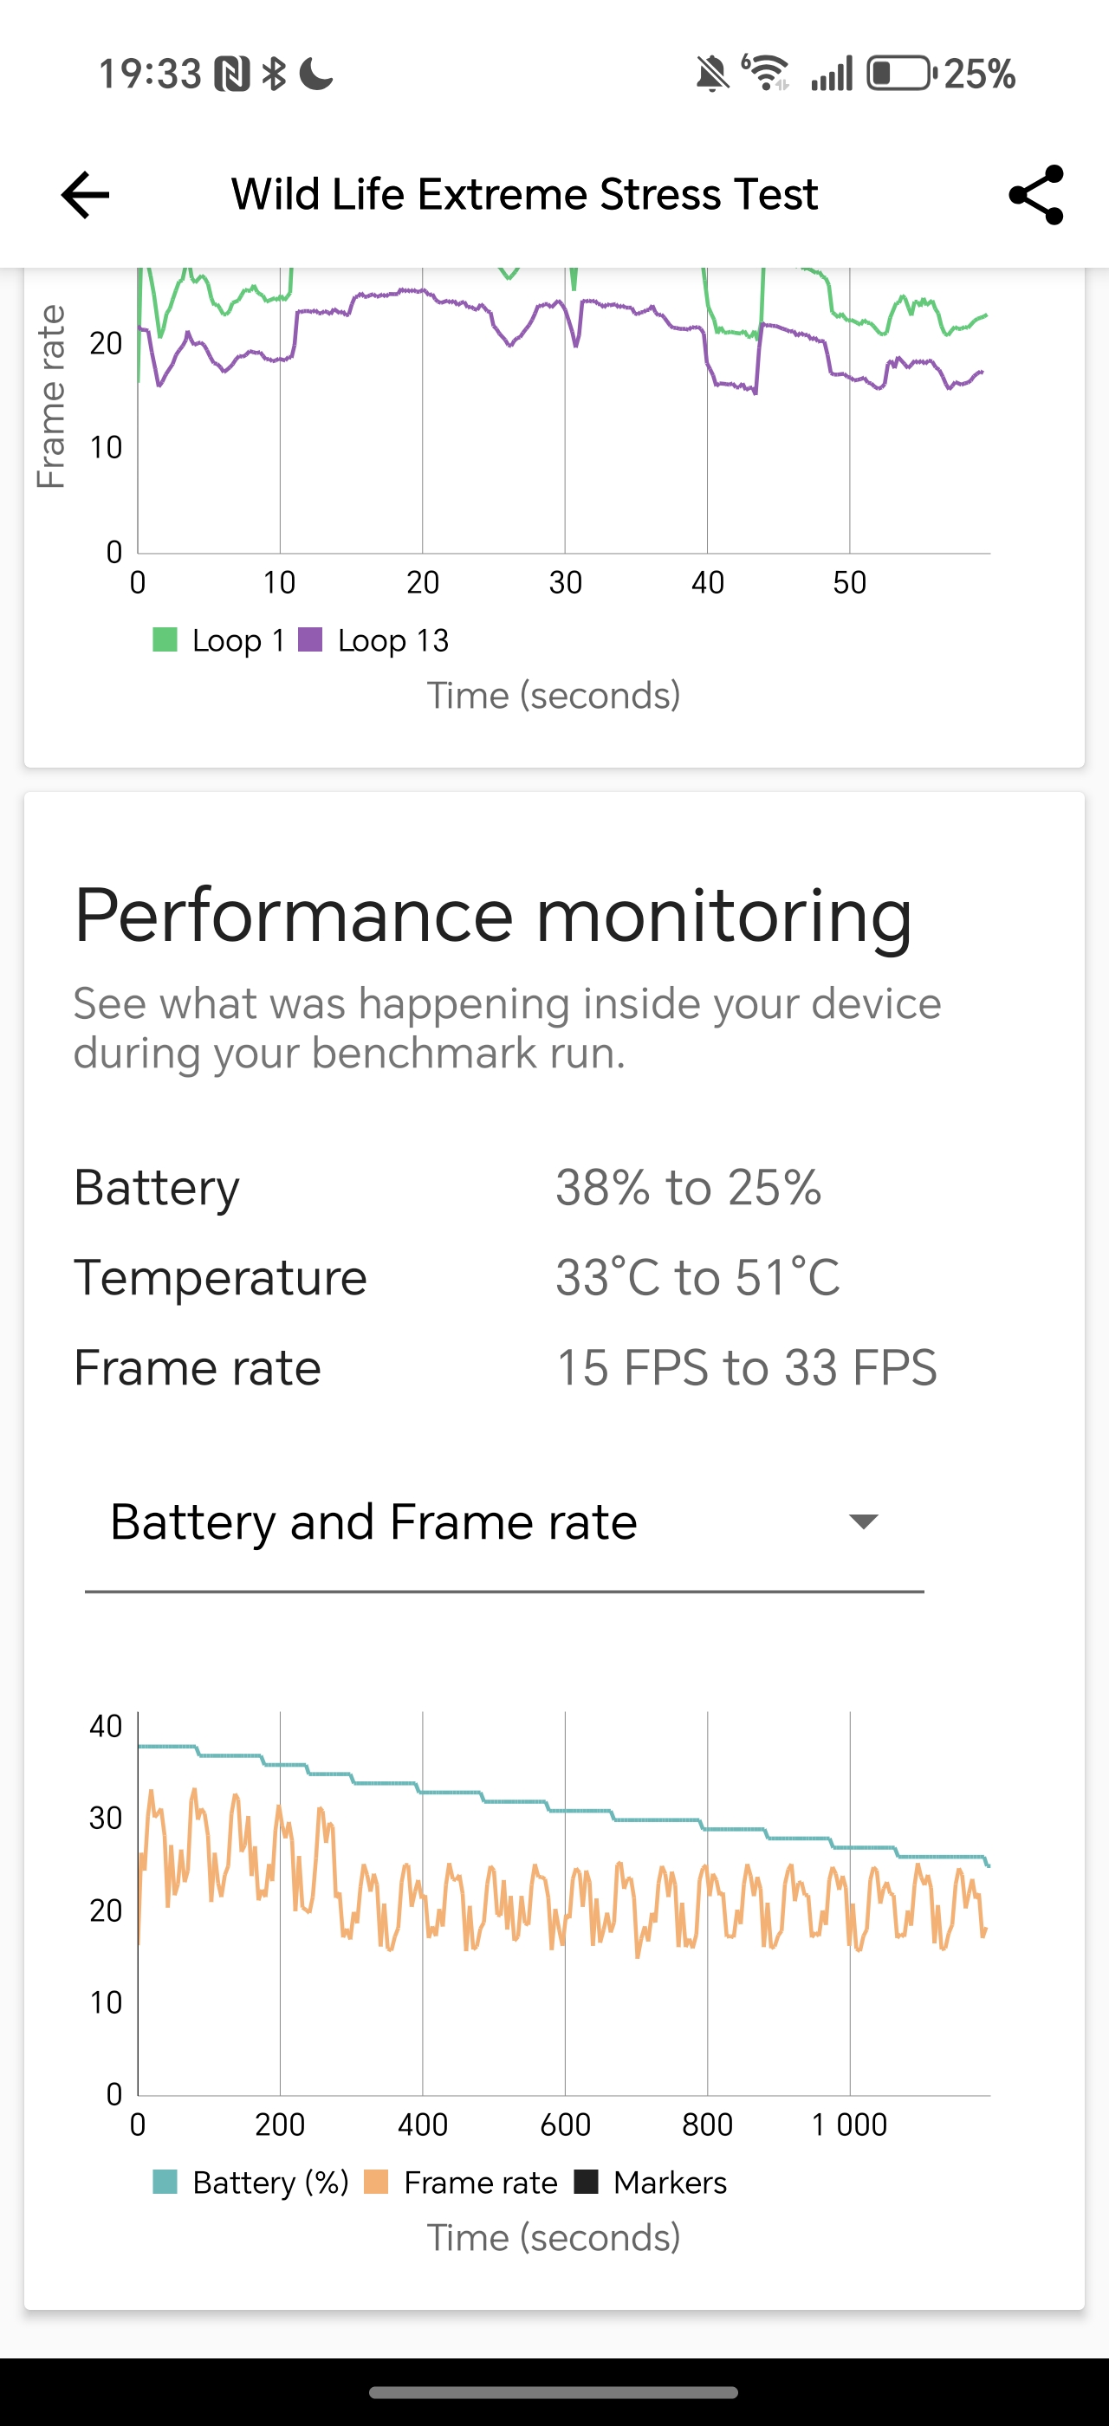Tap the back arrow icon
1109x2426 pixels.
pyautogui.click(x=85, y=195)
